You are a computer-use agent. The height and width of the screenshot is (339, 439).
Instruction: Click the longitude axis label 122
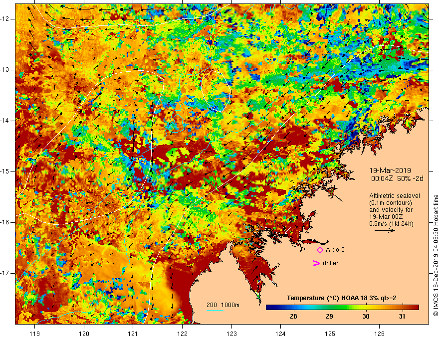(182, 334)
